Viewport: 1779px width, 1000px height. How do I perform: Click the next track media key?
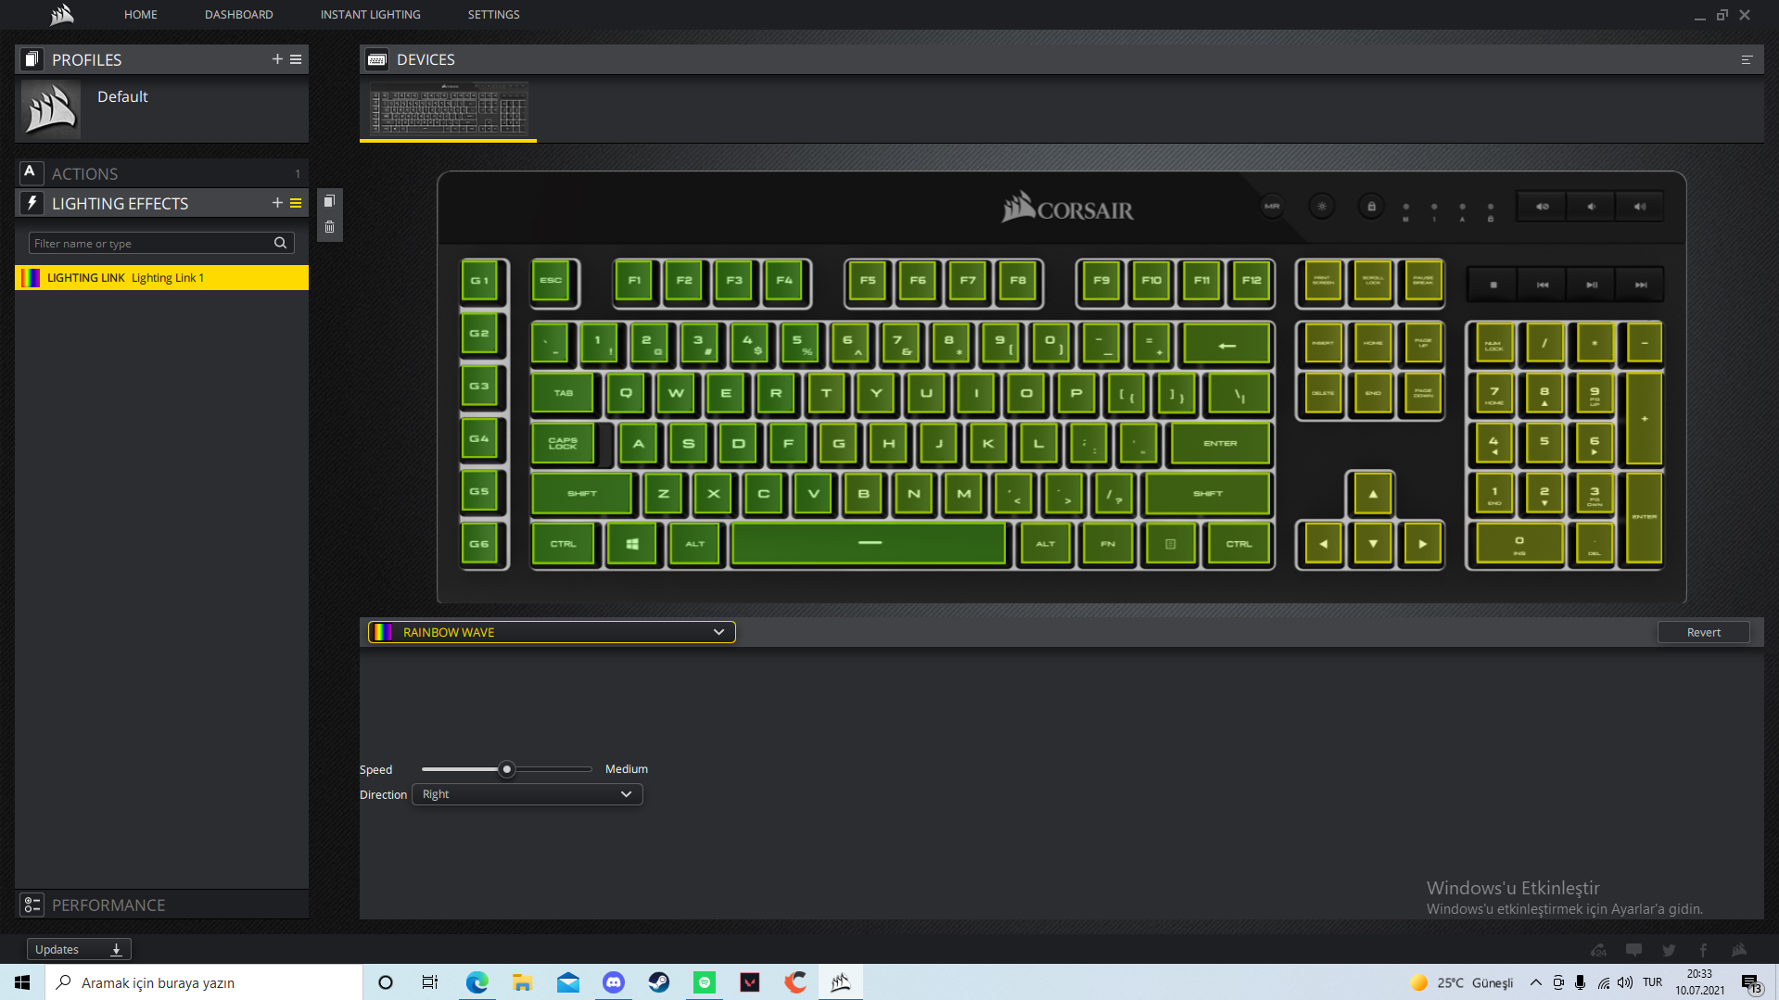pos(1640,285)
